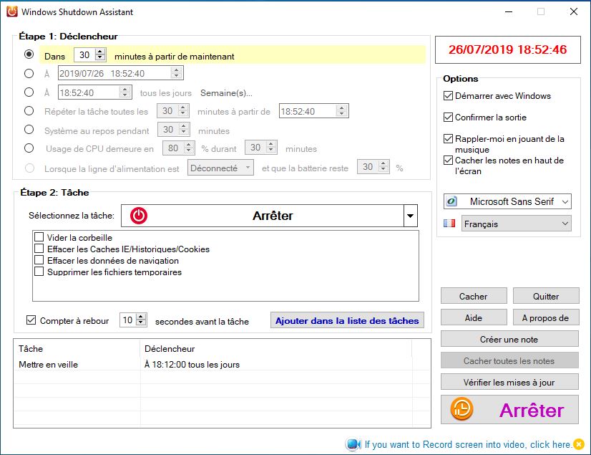591x455 pixels.
Task: Click 'Vérifier les mises à jour'
Action: pos(509,382)
